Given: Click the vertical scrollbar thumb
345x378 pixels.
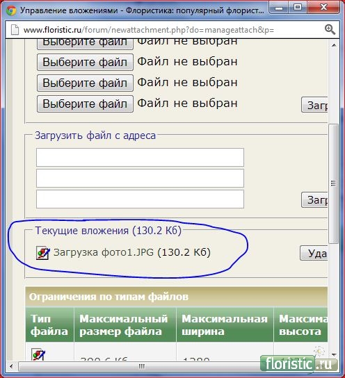Looking at the screenshot, I should (334, 183).
